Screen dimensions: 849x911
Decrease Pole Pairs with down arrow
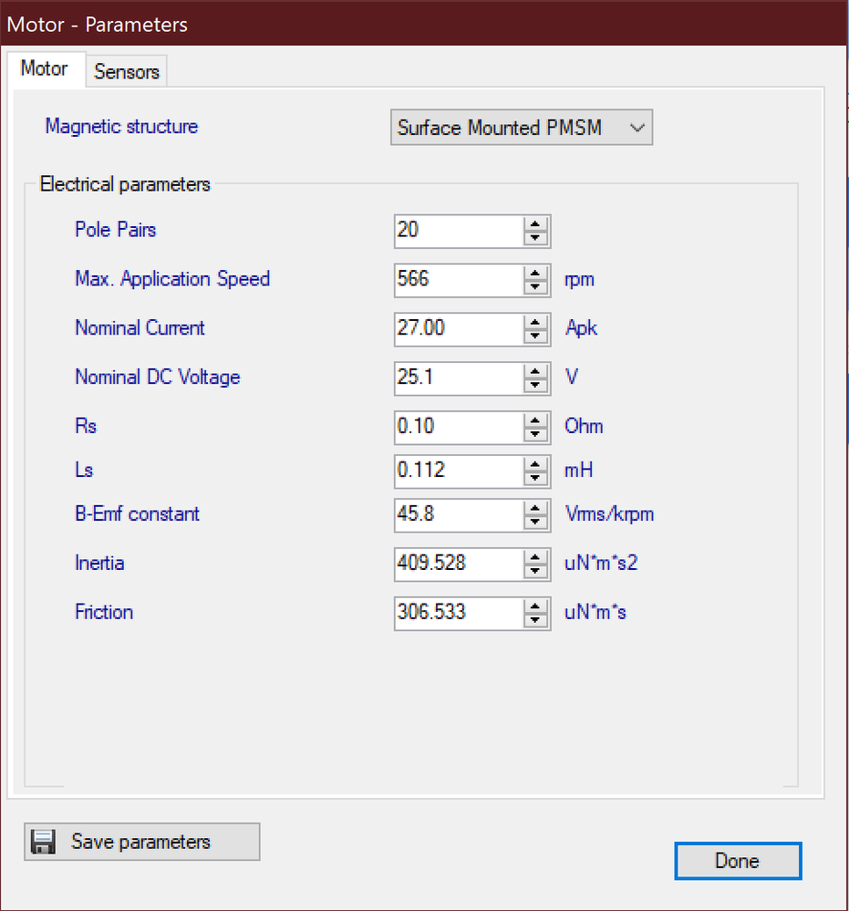click(535, 238)
